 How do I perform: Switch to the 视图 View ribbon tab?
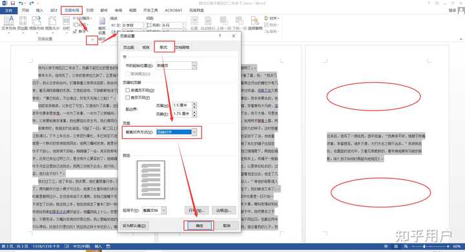[132, 10]
